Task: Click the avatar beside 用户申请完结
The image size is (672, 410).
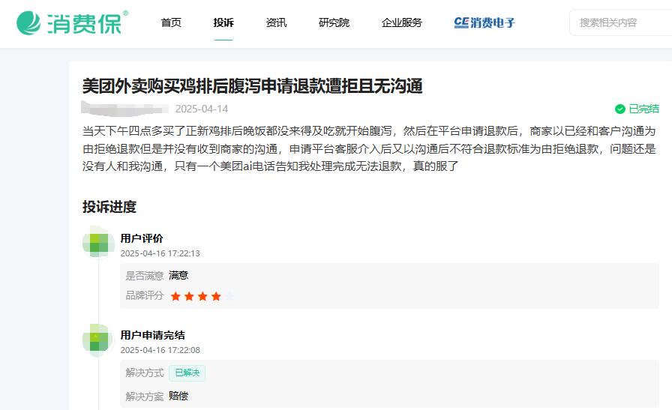Action: 98,340
